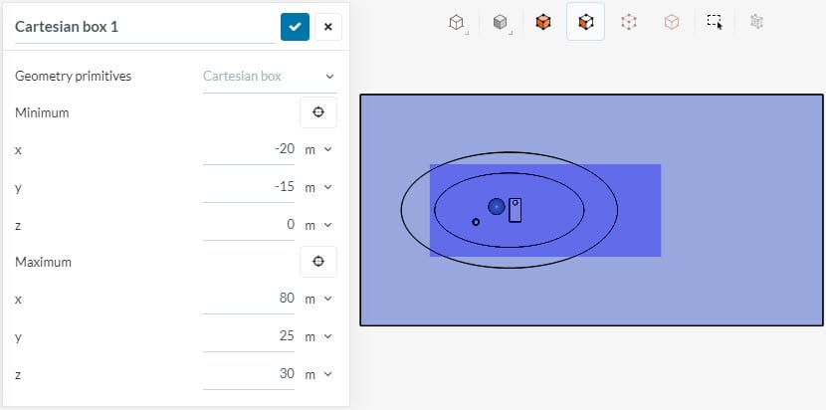Pick the Maximum point with crosshair button
Screen dimensions: 826x410
(318, 262)
